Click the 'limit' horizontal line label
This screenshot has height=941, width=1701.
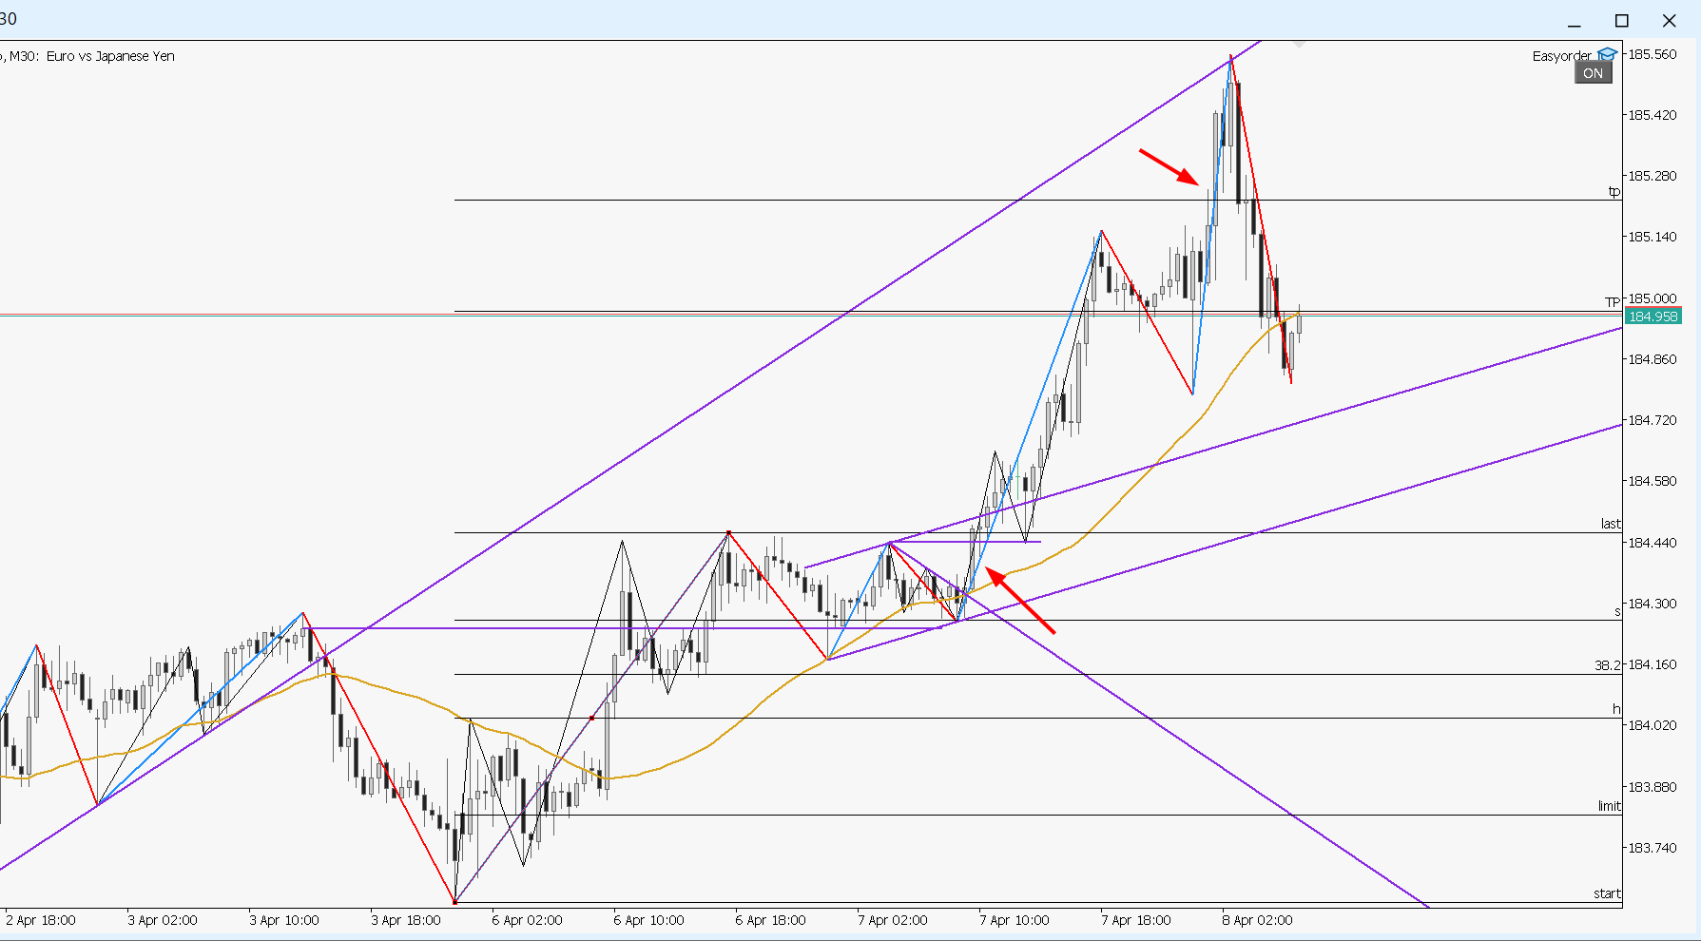(x=1609, y=806)
